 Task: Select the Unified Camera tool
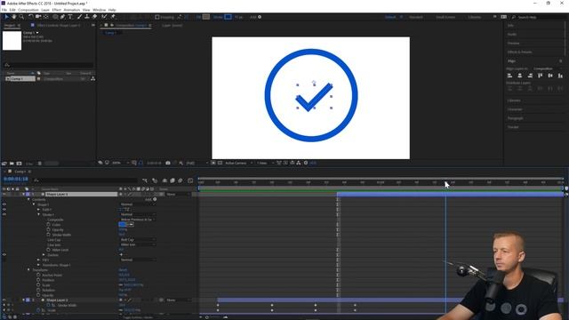click(38, 17)
